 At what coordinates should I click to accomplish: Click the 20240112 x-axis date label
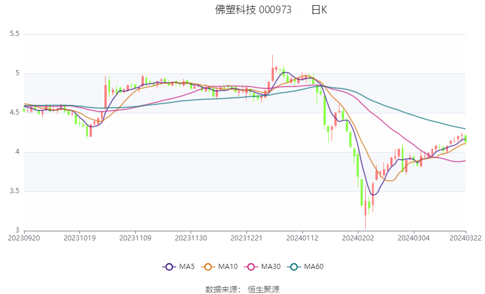[x=302, y=237]
